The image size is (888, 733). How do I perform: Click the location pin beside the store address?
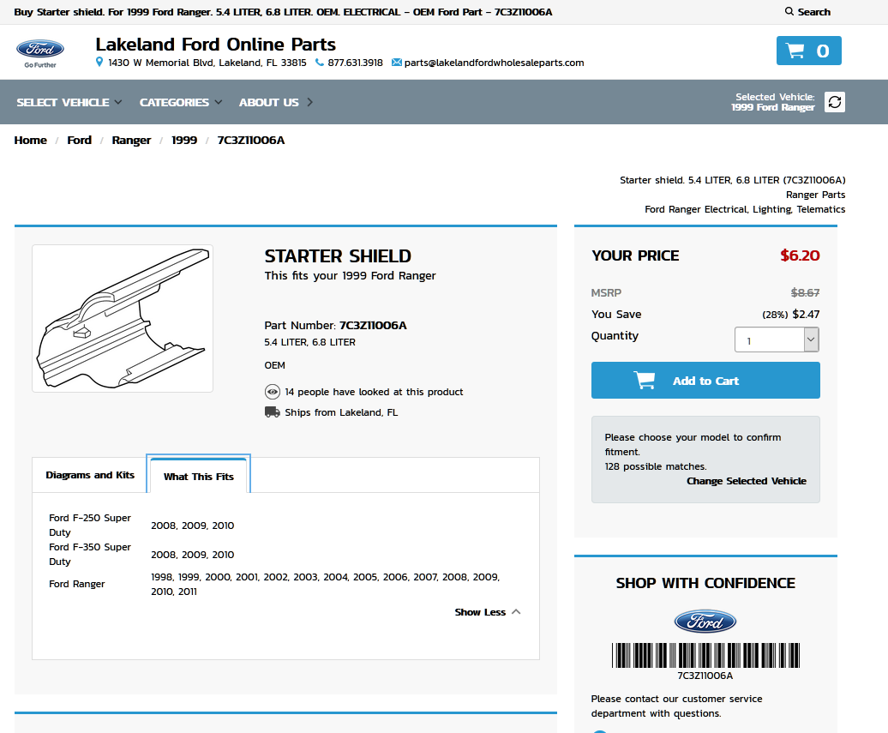click(100, 63)
